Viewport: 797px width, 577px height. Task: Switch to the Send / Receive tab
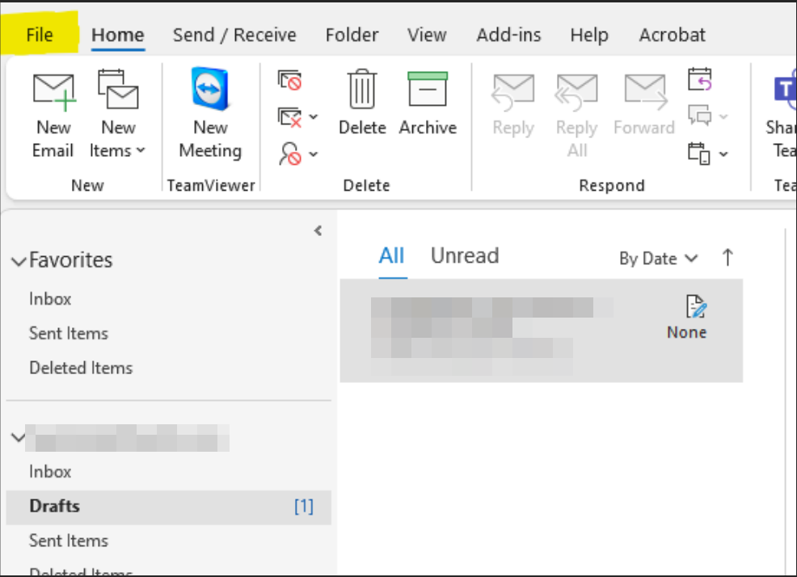(x=234, y=34)
